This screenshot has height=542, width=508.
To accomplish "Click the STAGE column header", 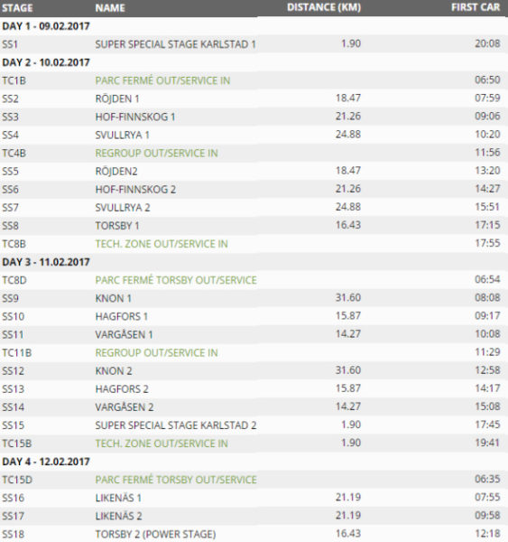I will 17,8.
